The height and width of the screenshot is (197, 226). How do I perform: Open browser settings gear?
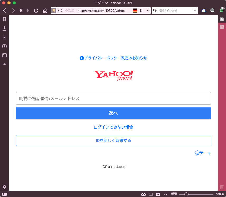click(x=4, y=187)
